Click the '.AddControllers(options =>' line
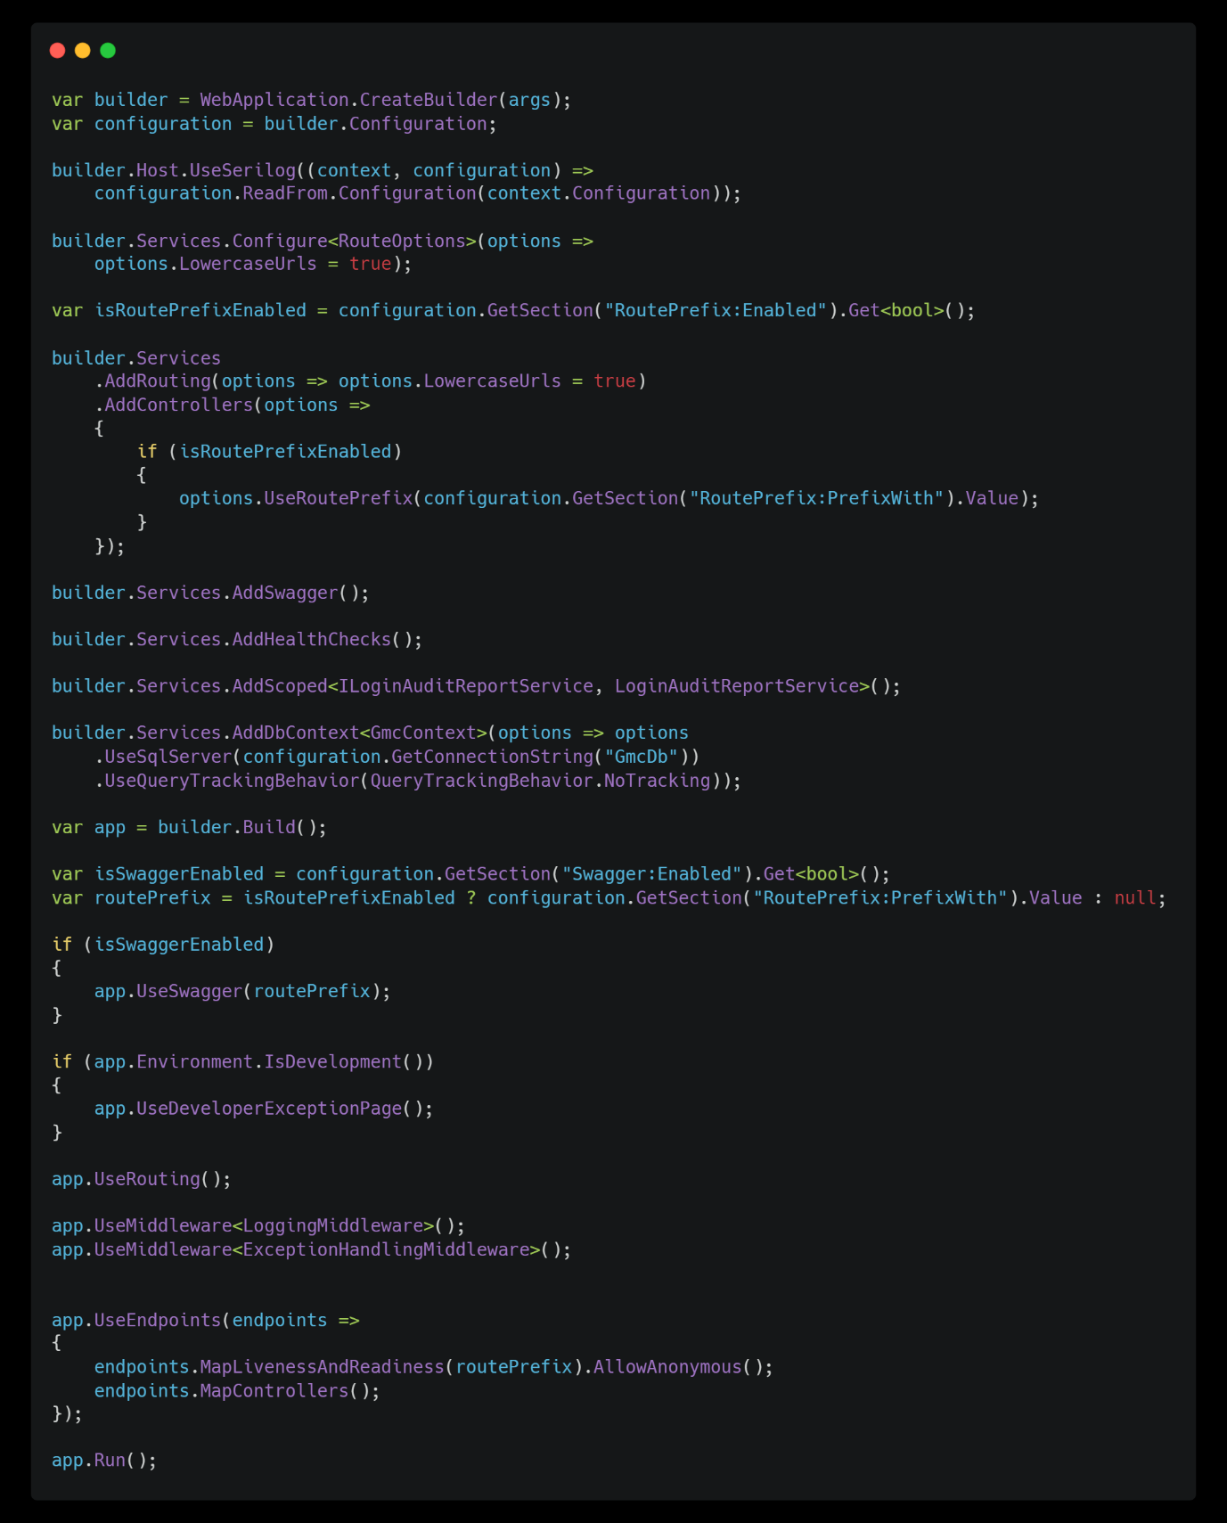1227x1523 pixels. [233, 405]
